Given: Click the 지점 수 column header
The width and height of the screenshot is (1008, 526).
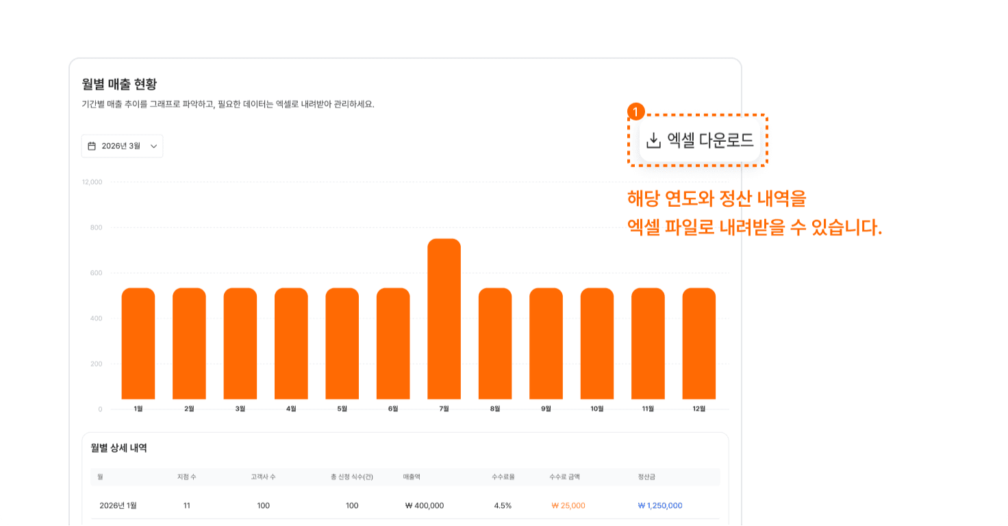Looking at the screenshot, I should (186, 477).
